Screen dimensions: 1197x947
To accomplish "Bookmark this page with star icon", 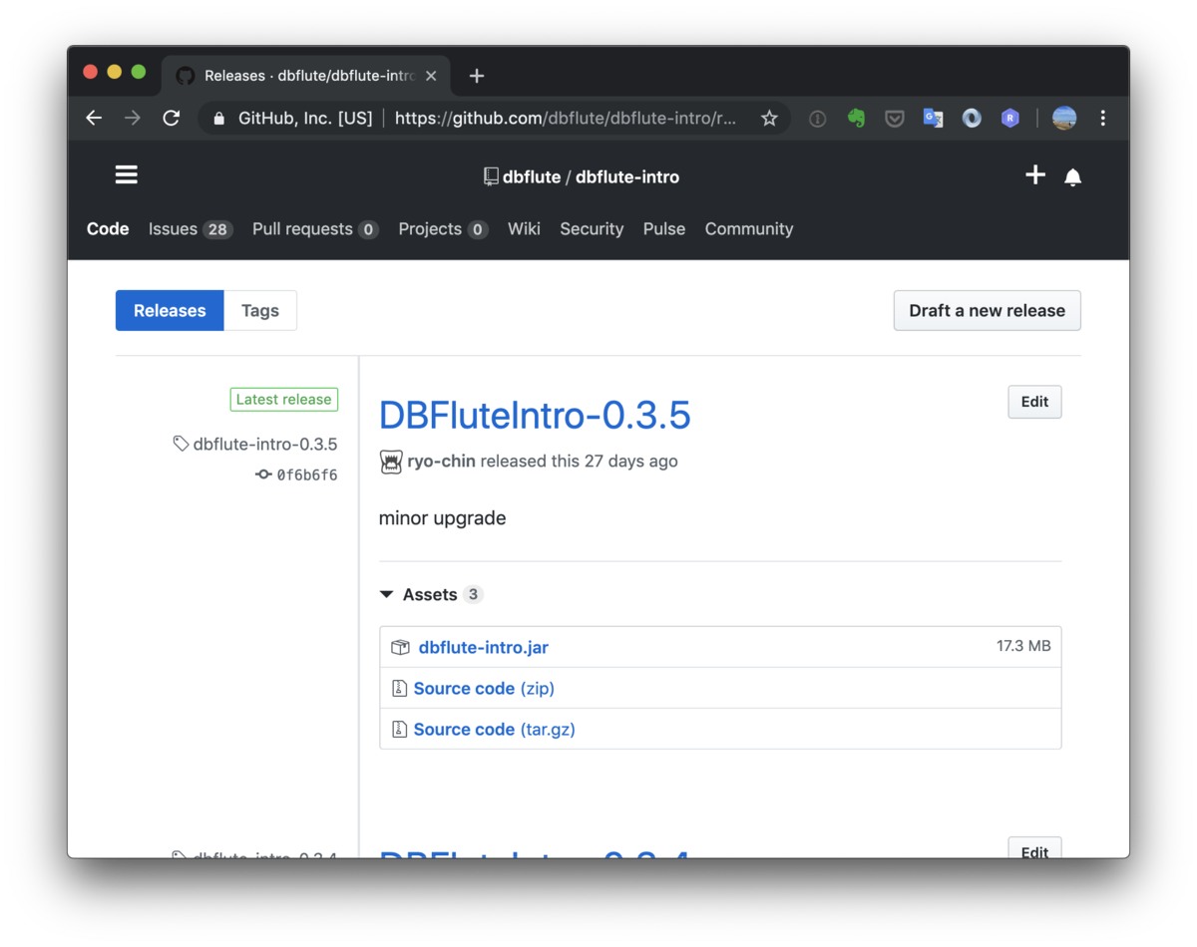I will pos(769,118).
